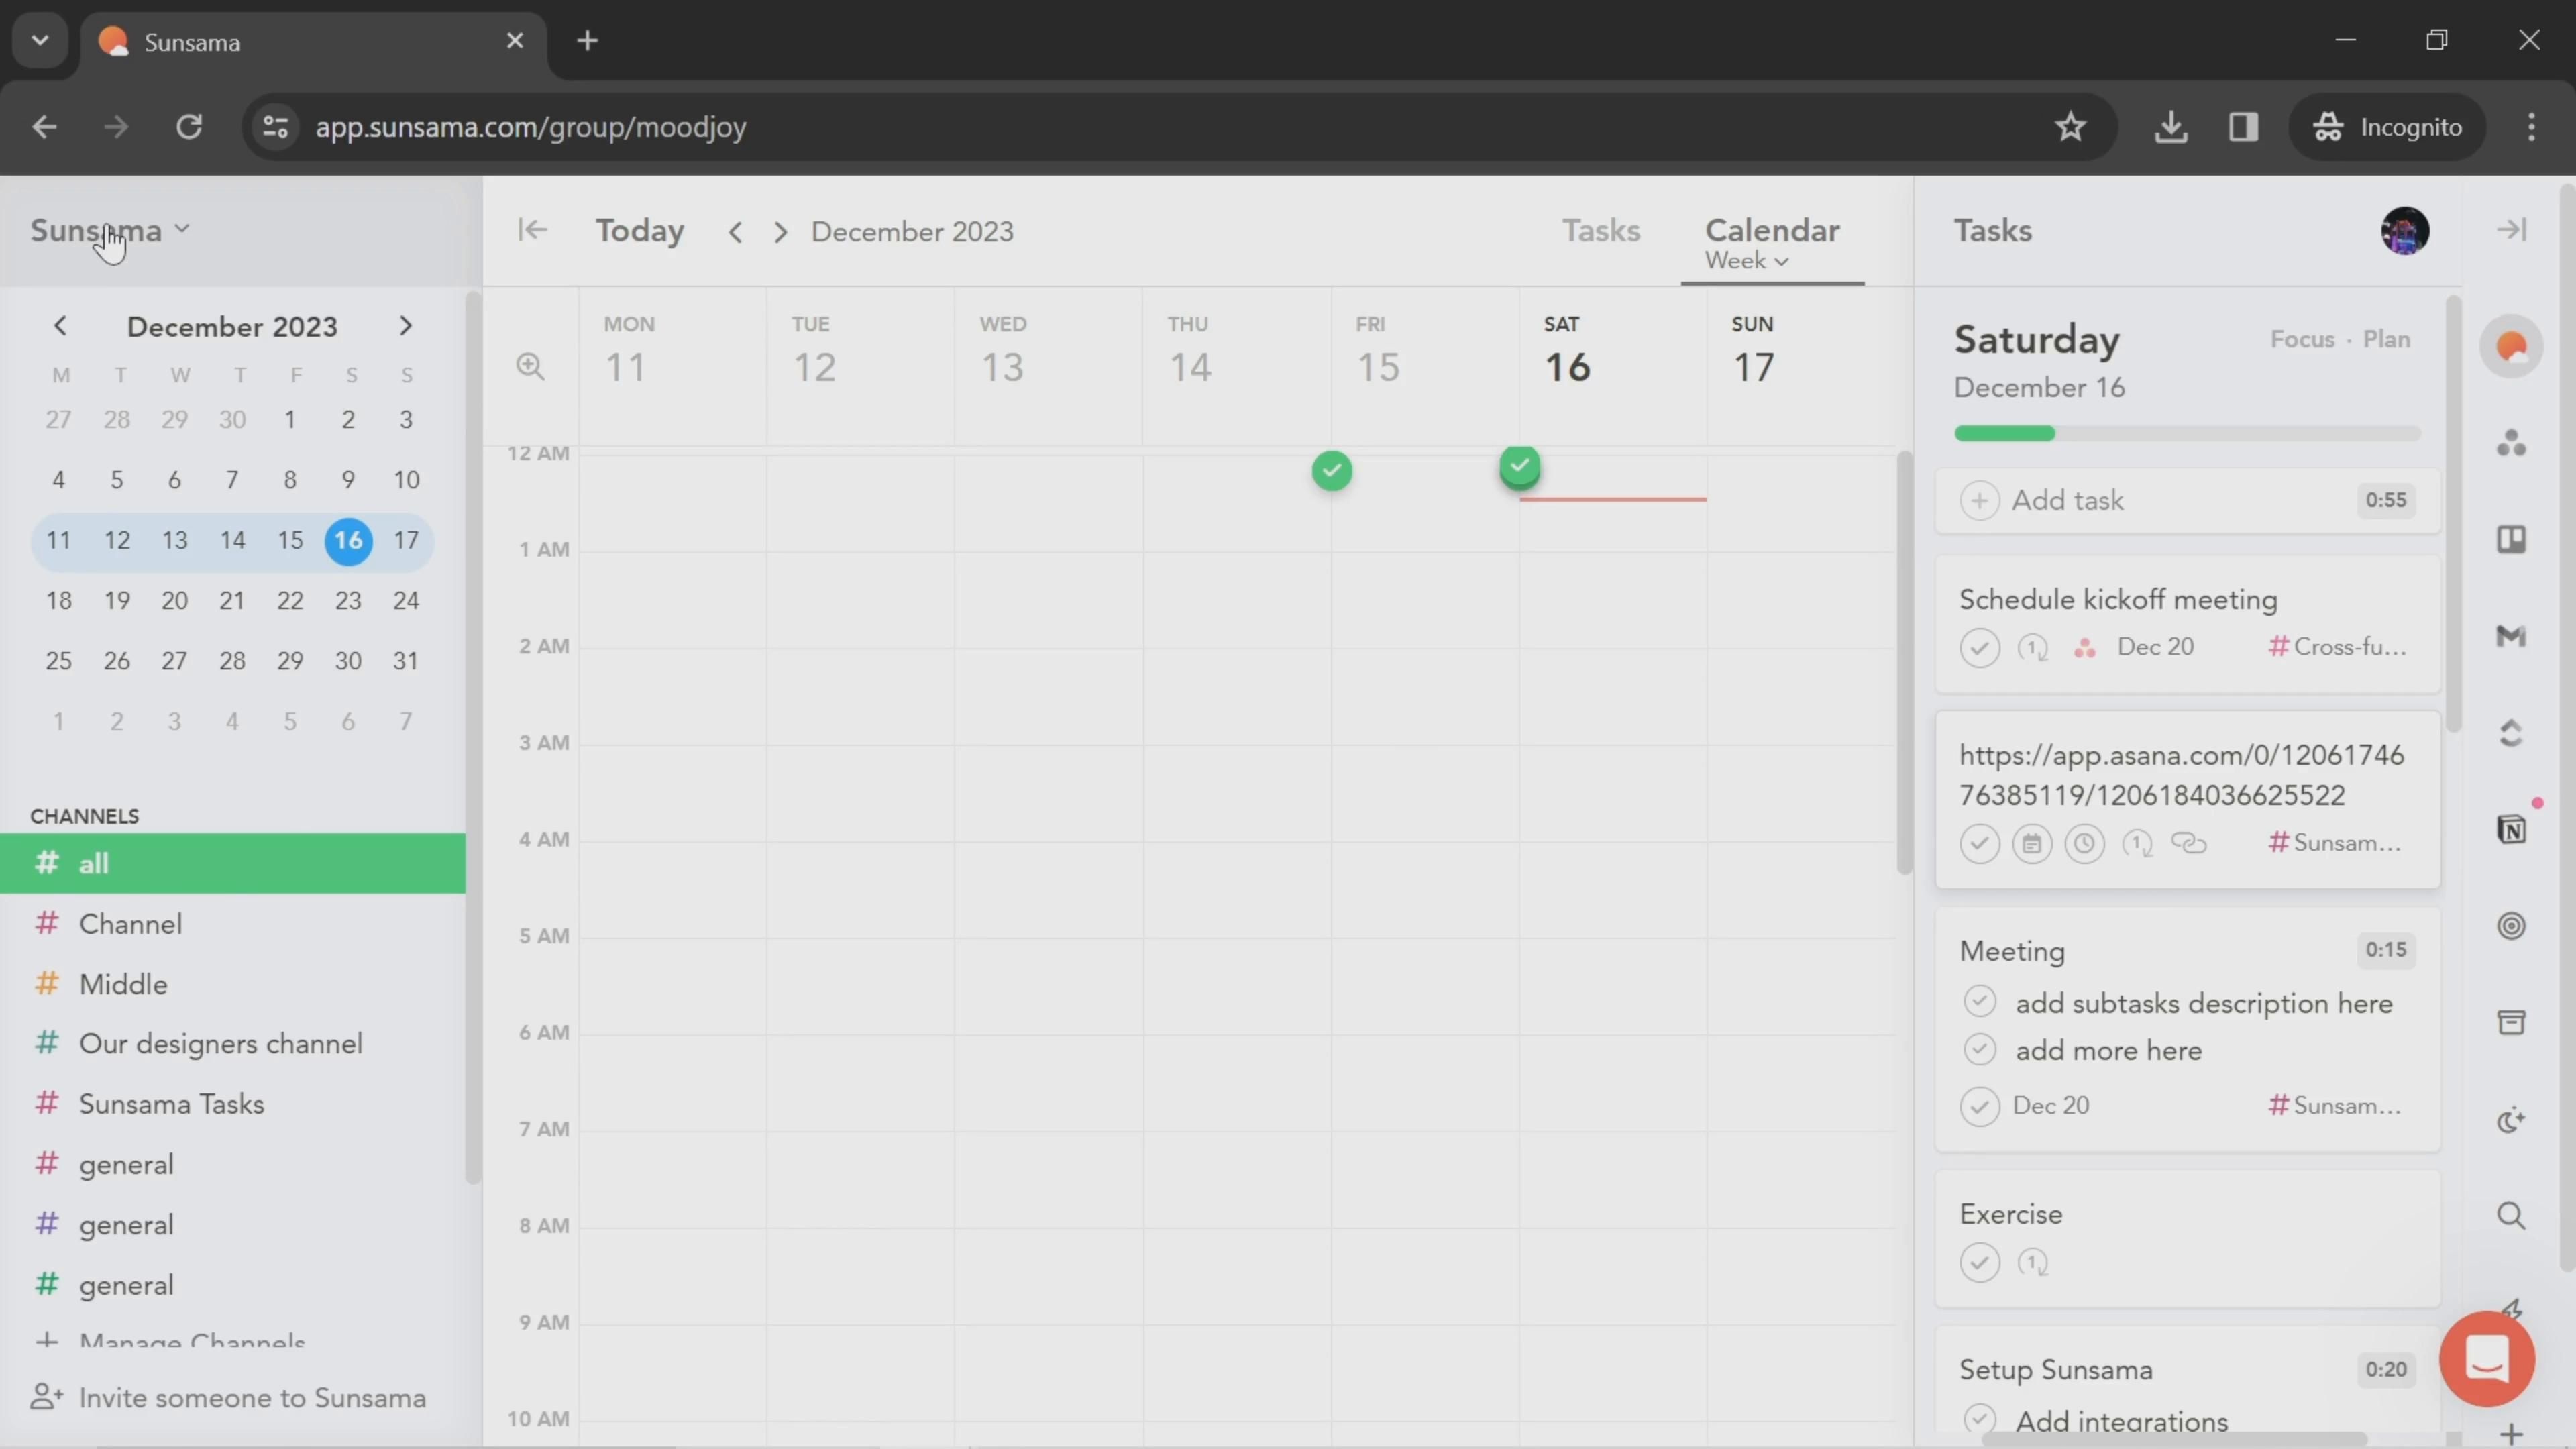Check off 'add more here' subtask
Screen dimensions: 2576x1449
pyautogui.click(x=1979, y=1050)
